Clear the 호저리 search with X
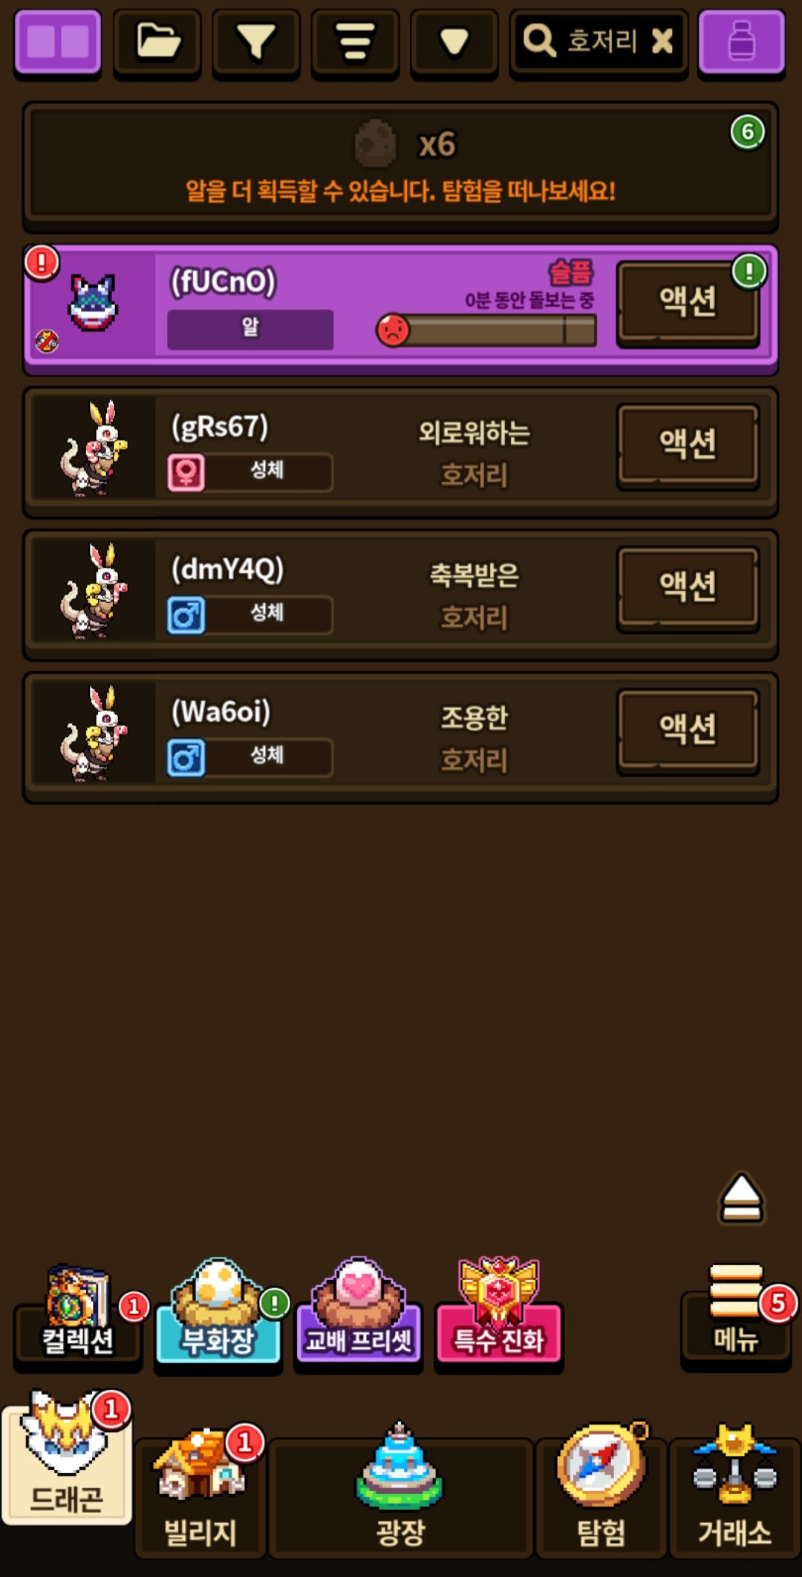Viewport: 802px width, 1577px height. [x=662, y=41]
